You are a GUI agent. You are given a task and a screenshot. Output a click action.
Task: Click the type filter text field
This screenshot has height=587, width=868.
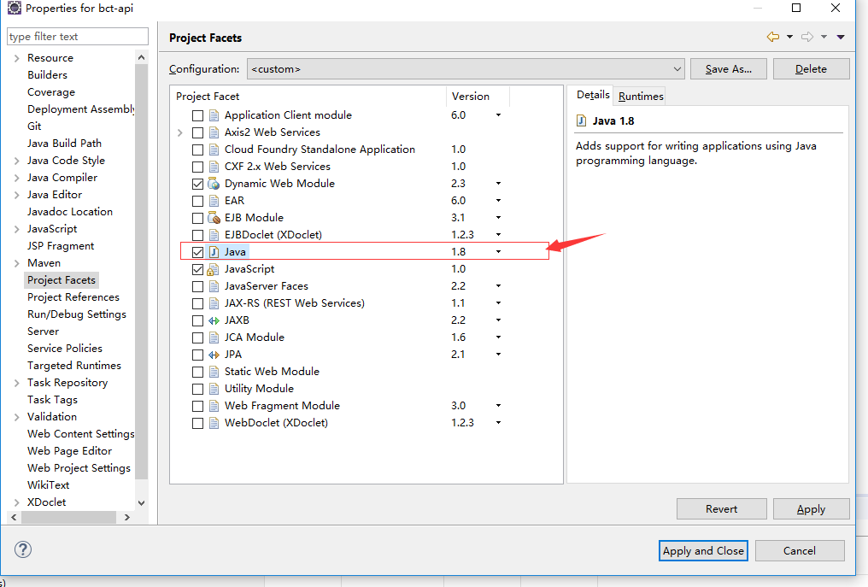[78, 37]
